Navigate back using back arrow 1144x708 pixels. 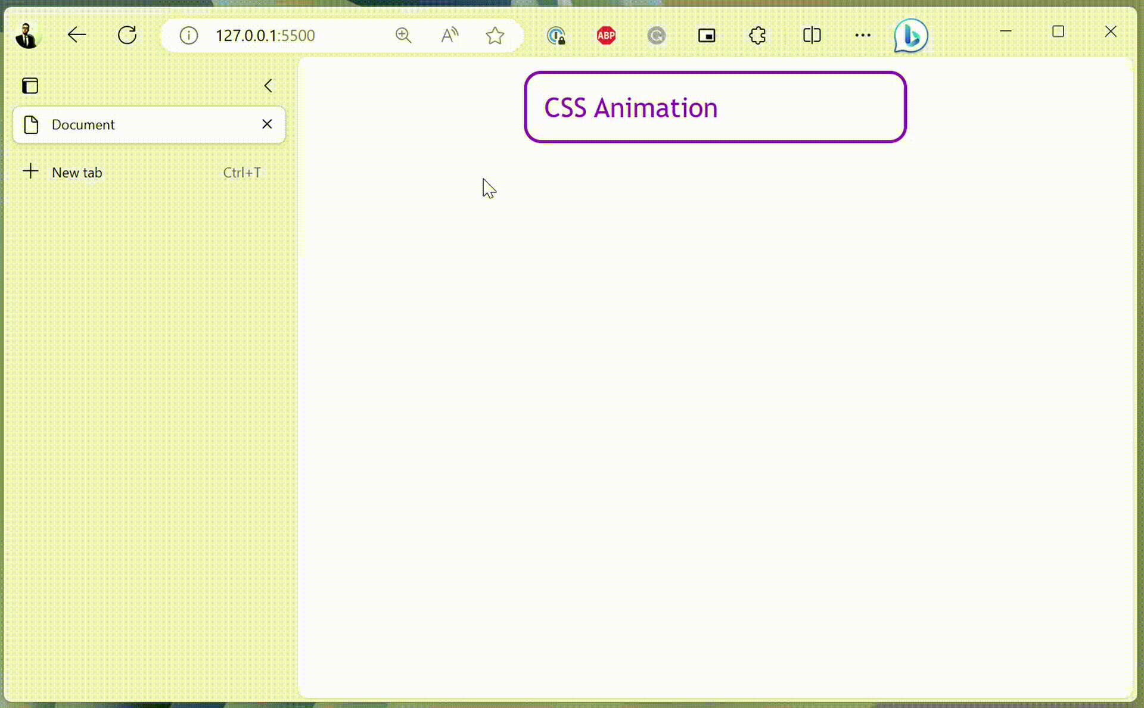pyautogui.click(x=75, y=35)
